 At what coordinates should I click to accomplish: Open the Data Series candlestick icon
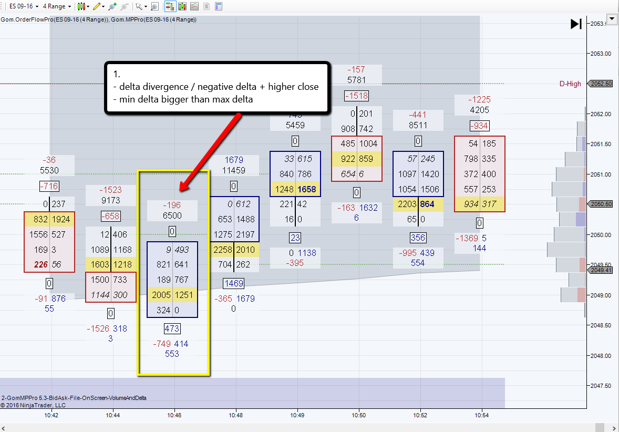182,6
